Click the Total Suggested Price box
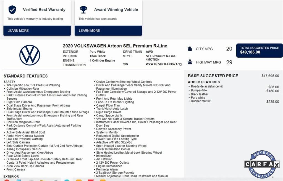This screenshot has height=181, width=283. [x=260, y=50]
